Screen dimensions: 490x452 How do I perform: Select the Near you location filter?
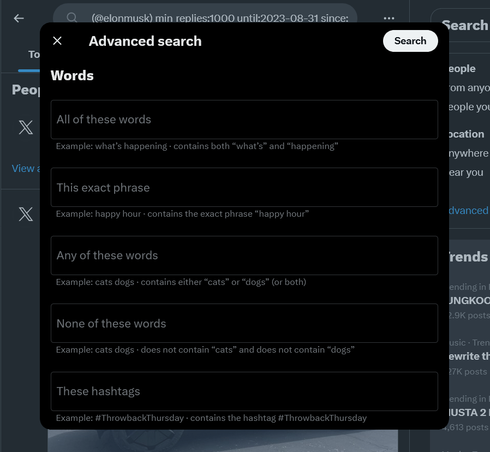[466, 173]
